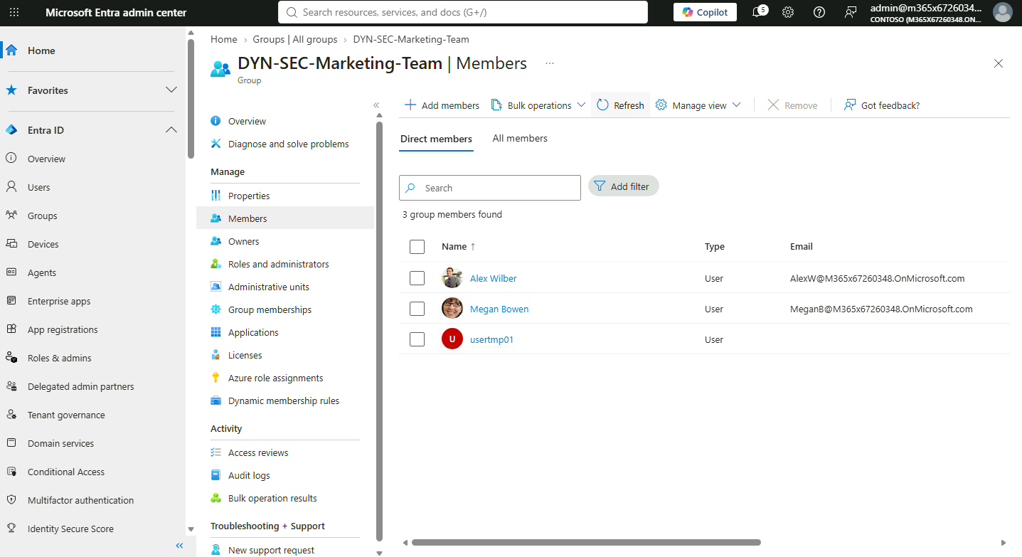Check the Megan Bowen row checkbox
1022x557 pixels.
click(x=417, y=309)
